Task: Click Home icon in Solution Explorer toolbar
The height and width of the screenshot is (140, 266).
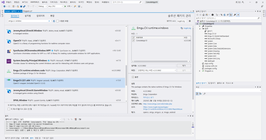Action: (203, 15)
